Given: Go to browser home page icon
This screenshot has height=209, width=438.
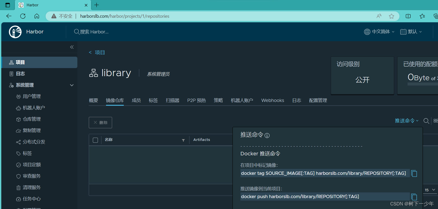Looking at the screenshot, I should pyautogui.click(x=37, y=16).
